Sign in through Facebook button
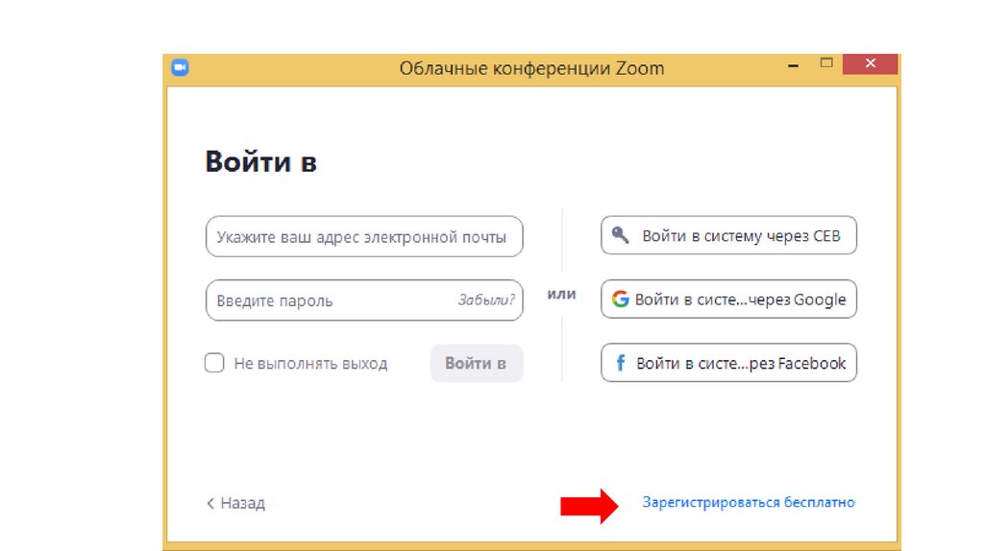This screenshot has width=984, height=551. (728, 362)
